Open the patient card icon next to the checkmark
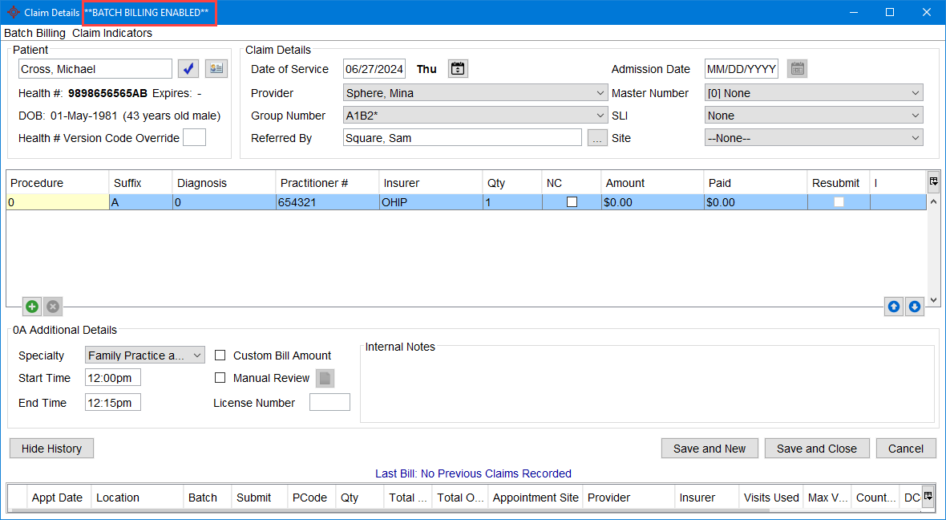The height and width of the screenshot is (520, 946). (216, 68)
